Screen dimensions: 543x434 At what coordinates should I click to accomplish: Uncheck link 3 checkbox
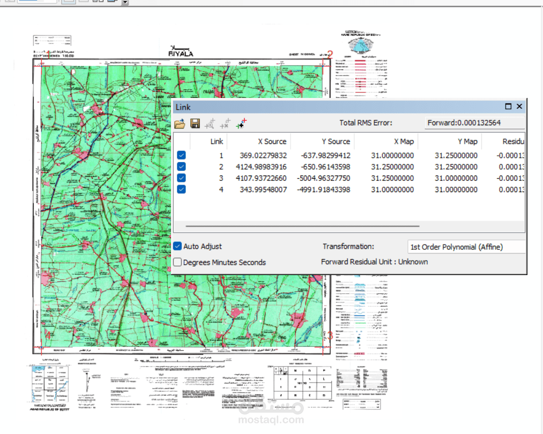[181, 178]
